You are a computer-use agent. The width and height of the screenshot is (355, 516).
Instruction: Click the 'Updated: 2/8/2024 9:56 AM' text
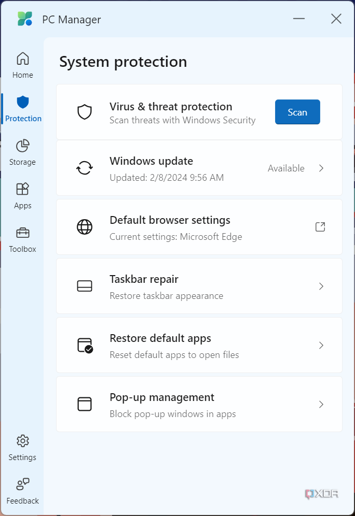coord(167,178)
